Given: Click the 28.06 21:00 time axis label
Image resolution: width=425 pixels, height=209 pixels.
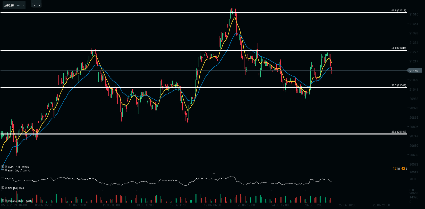Looking at the screenshot, I should [381, 205].
